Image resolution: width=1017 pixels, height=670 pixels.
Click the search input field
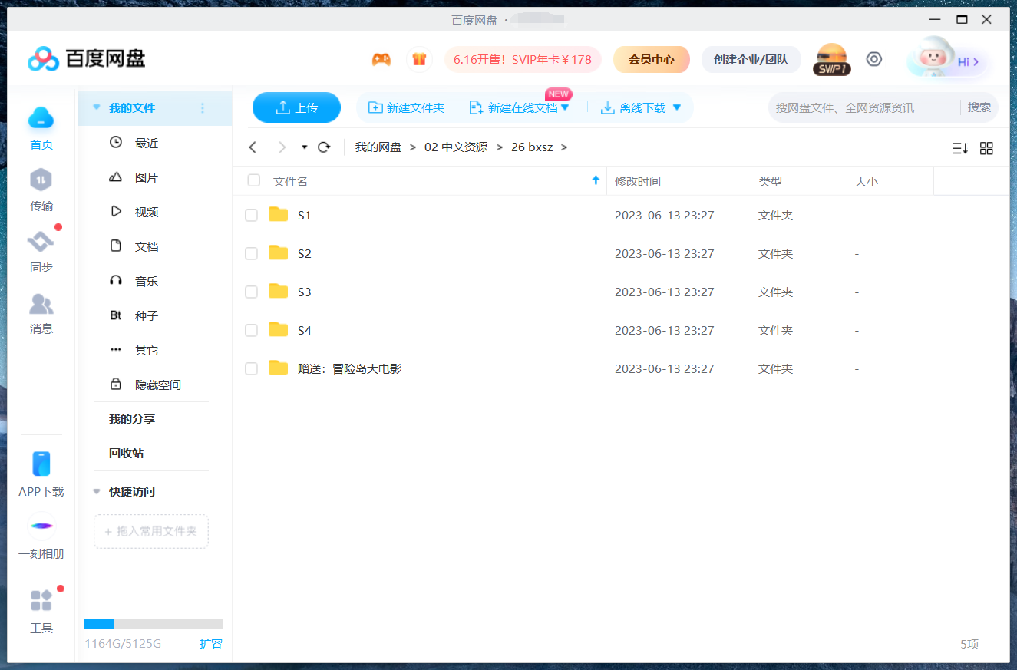[x=844, y=107]
